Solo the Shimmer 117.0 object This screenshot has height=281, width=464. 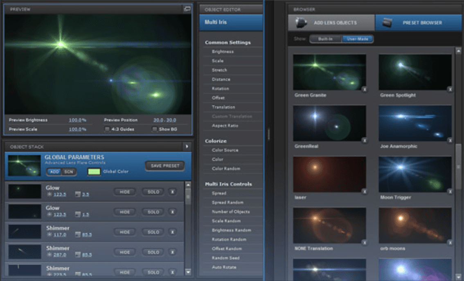[x=153, y=232]
